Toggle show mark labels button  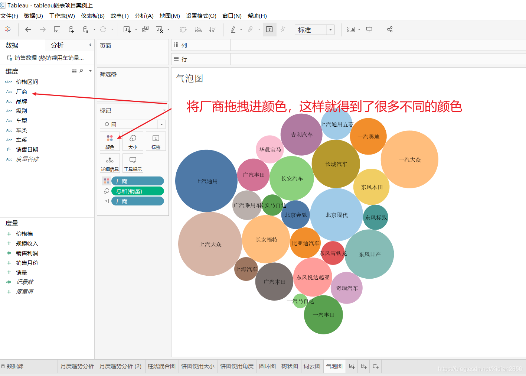pos(269,29)
